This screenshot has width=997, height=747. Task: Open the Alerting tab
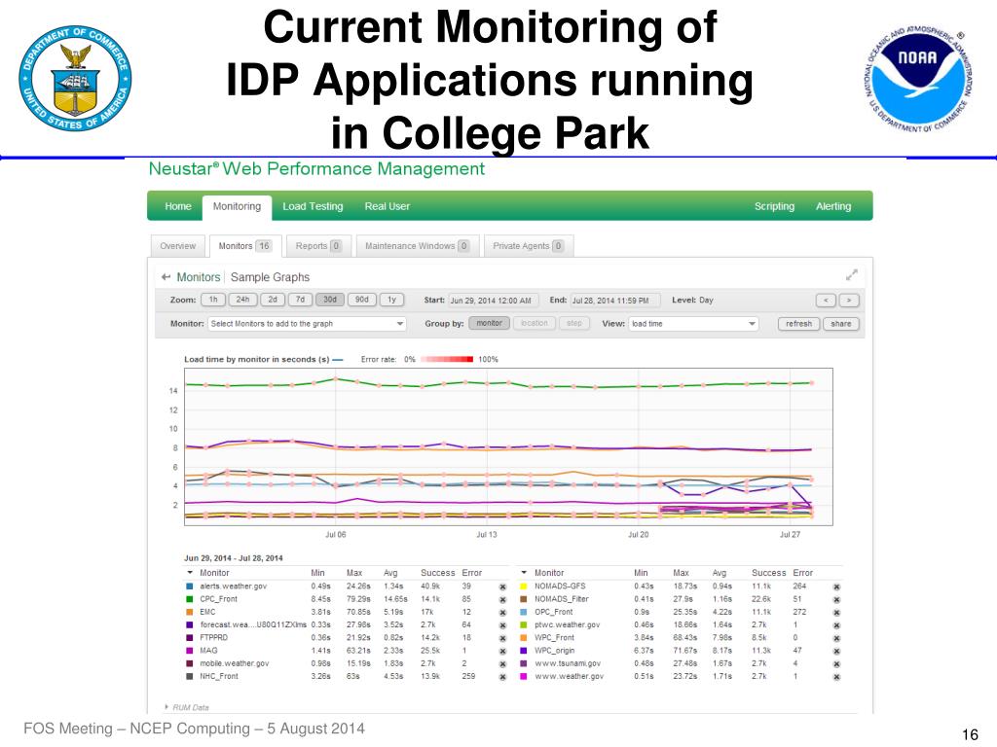click(833, 206)
